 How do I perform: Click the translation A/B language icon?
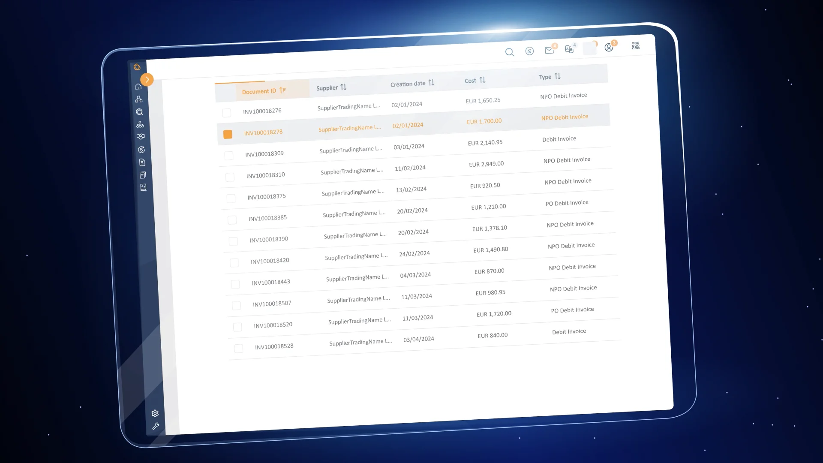point(569,49)
